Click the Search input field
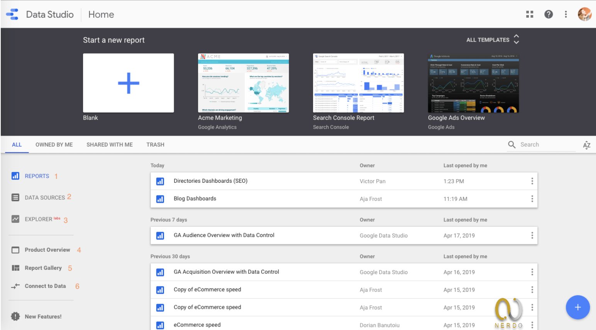Screen dimensions: 596x330 (x=547, y=145)
